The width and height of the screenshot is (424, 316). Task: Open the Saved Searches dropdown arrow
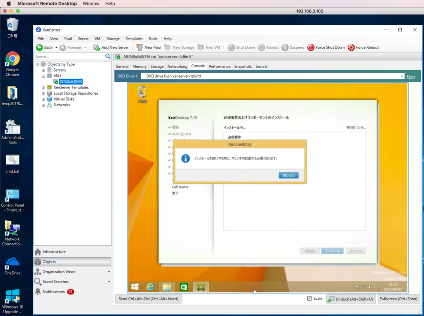point(109,282)
